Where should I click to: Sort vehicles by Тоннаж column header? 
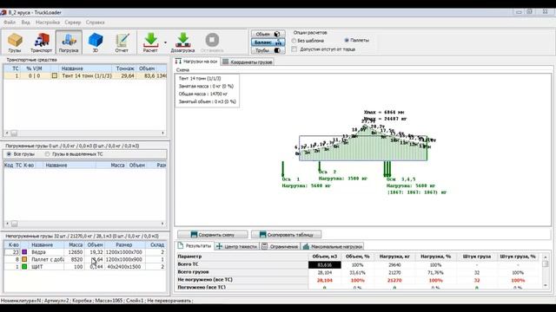[125, 68]
